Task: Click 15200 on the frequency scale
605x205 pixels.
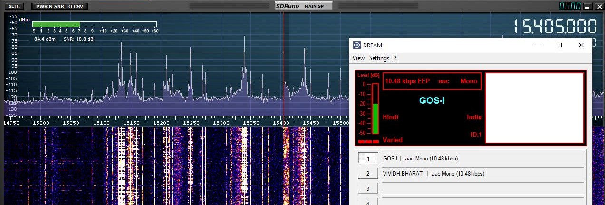Action: point(161,123)
